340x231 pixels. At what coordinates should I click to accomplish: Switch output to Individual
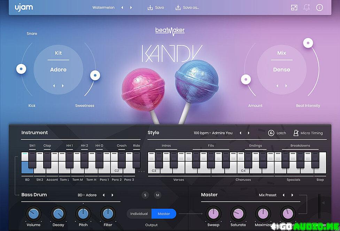click(139, 214)
